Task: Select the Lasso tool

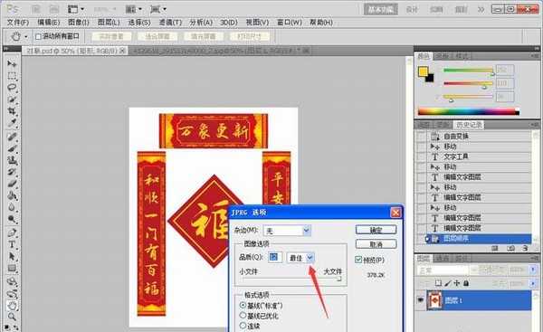Action: 12,87
